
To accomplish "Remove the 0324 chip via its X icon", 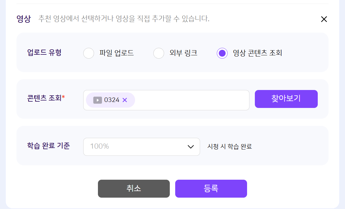I will coord(125,100).
